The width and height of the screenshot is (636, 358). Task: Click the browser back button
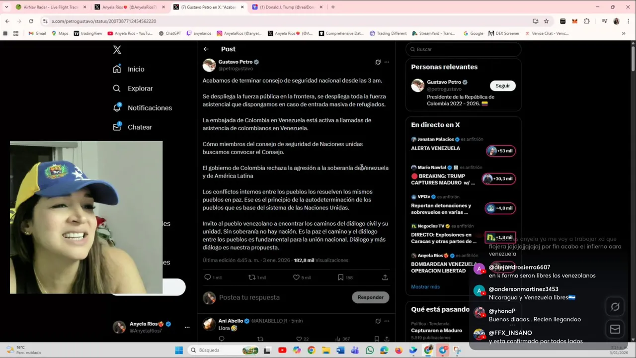[x=7, y=21]
